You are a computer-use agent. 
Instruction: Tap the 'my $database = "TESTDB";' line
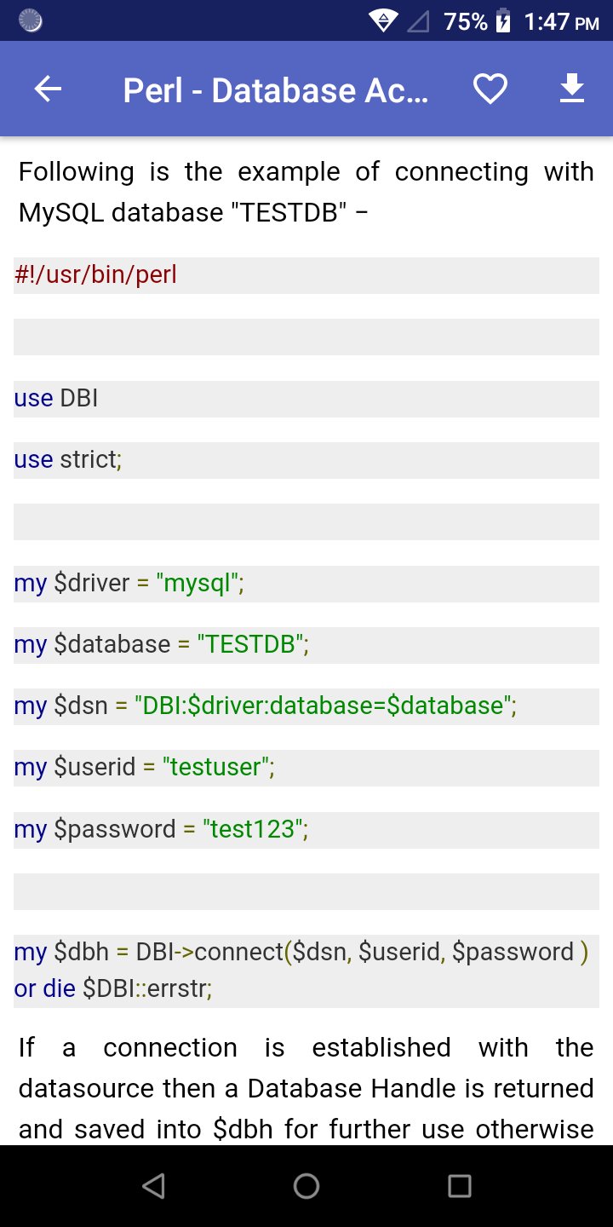(306, 645)
